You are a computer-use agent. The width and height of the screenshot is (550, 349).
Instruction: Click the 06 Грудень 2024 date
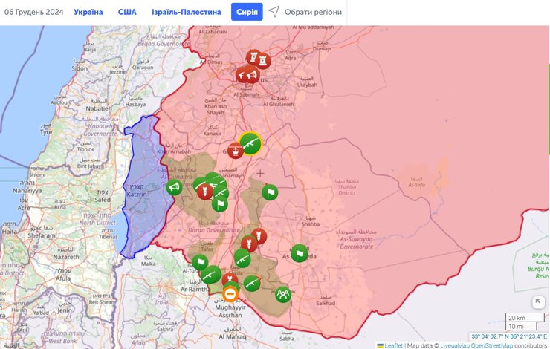coord(34,12)
